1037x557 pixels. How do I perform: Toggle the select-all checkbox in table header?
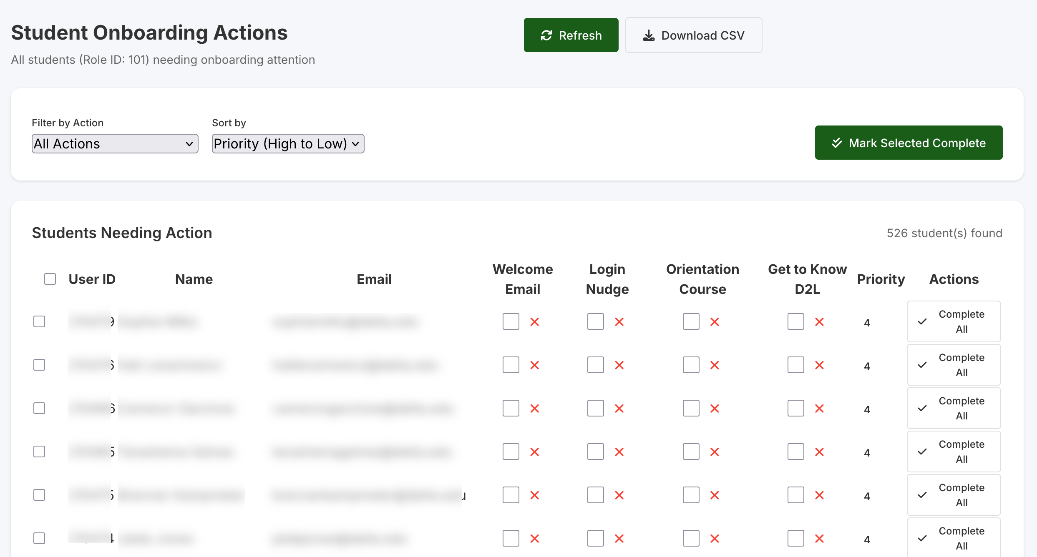tap(50, 279)
